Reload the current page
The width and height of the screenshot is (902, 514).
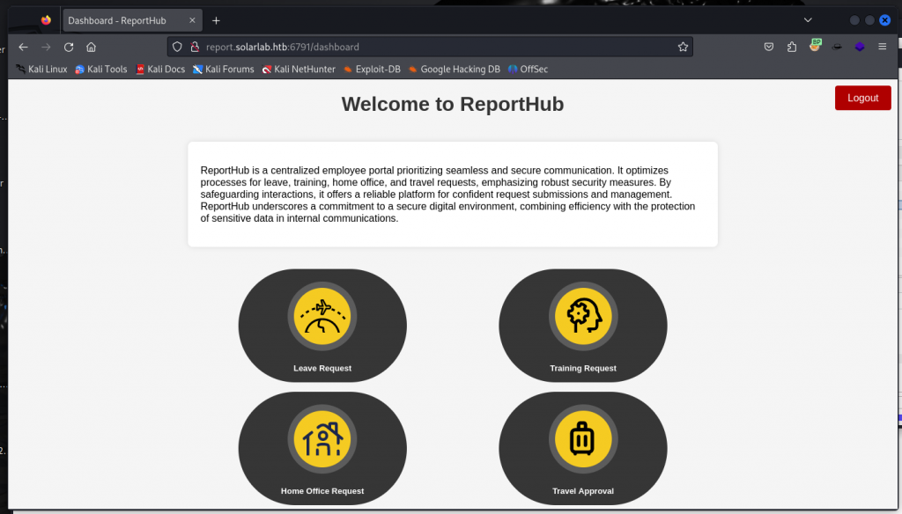pos(69,48)
